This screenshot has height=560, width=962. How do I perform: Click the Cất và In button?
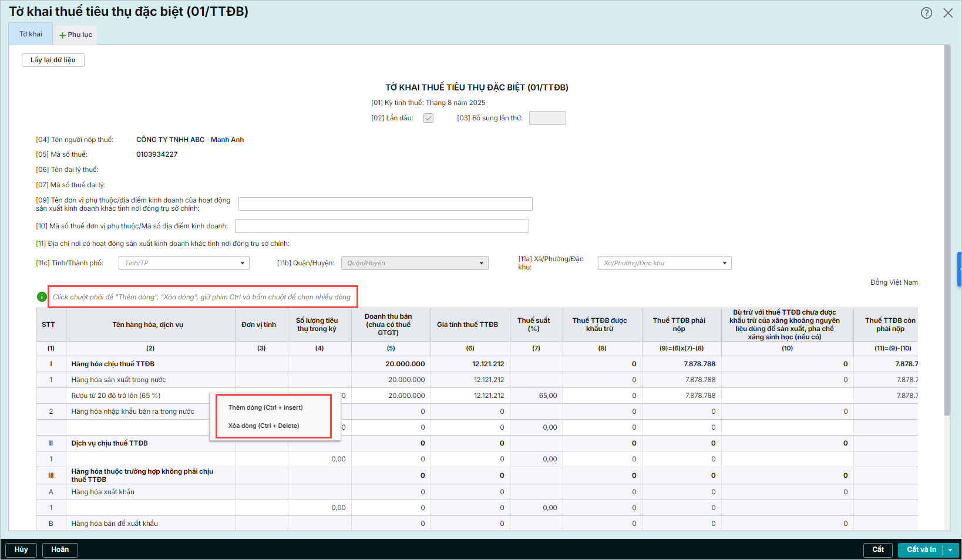921,549
